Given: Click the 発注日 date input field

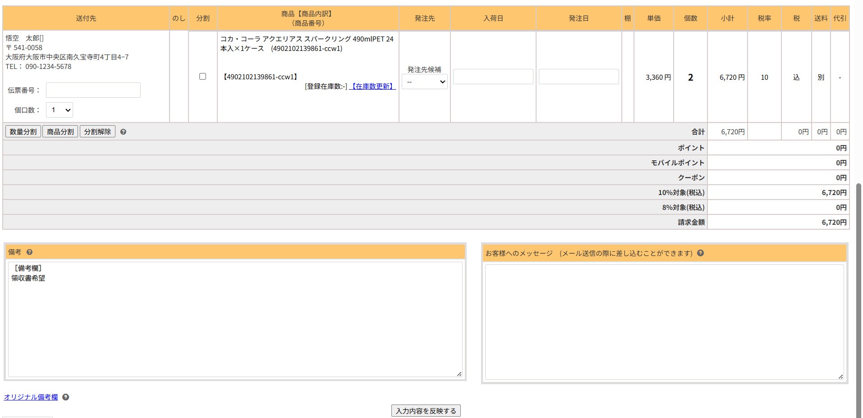Looking at the screenshot, I should [579, 77].
